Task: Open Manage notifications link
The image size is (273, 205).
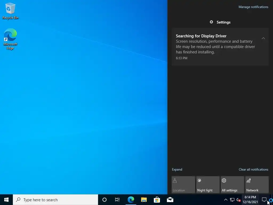Action: 253,7
